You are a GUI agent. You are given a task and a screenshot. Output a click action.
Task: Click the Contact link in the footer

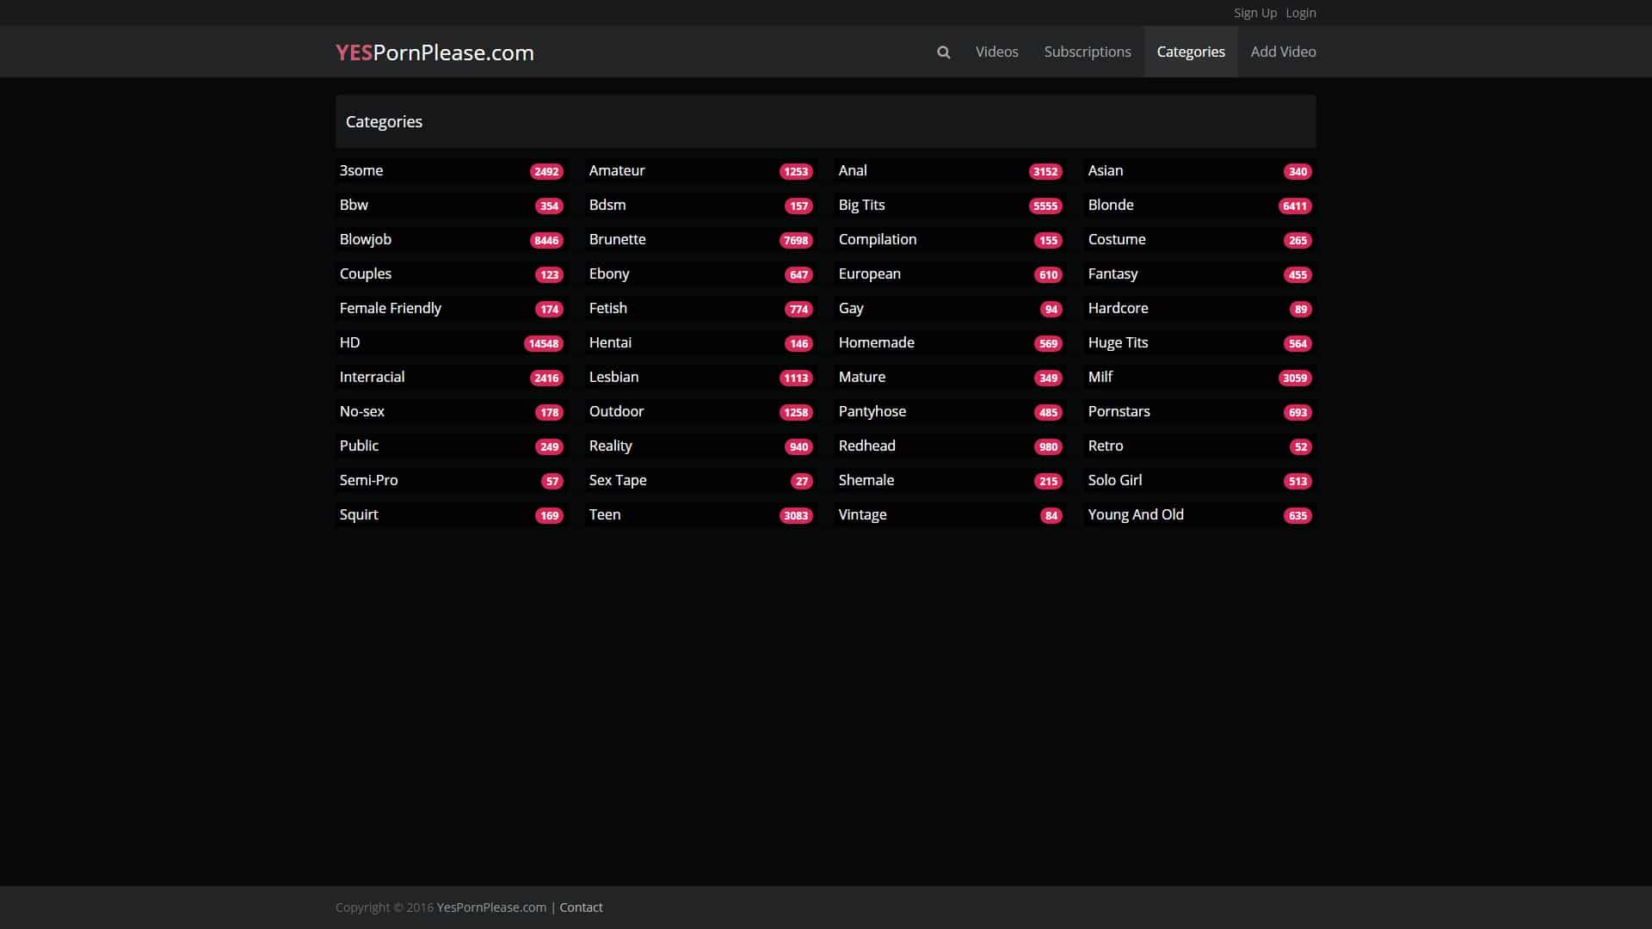[581, 907]
